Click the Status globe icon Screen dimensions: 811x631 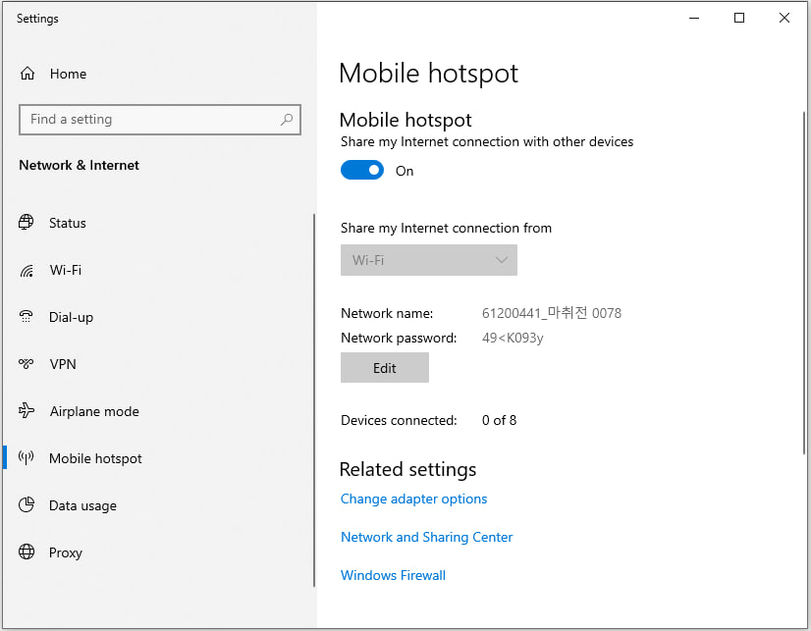26,222
